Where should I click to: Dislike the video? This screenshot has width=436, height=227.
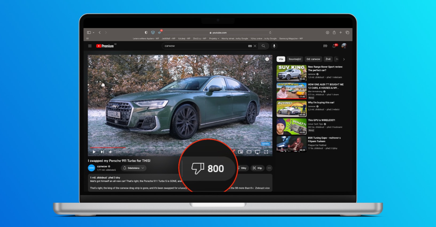coord(208,168)
